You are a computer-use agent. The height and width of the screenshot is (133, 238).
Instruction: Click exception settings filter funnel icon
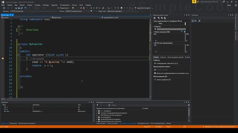point(97,105)
